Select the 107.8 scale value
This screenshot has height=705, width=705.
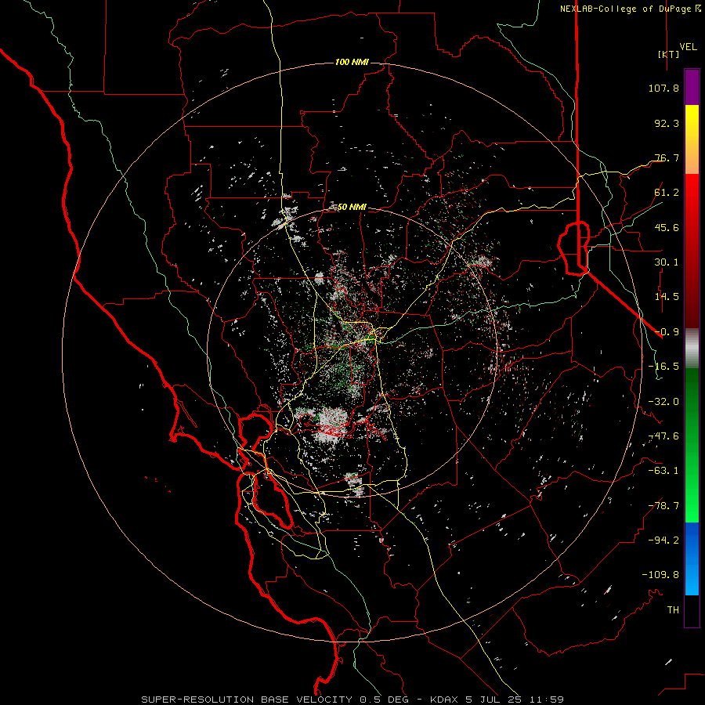tap(663, 88)
